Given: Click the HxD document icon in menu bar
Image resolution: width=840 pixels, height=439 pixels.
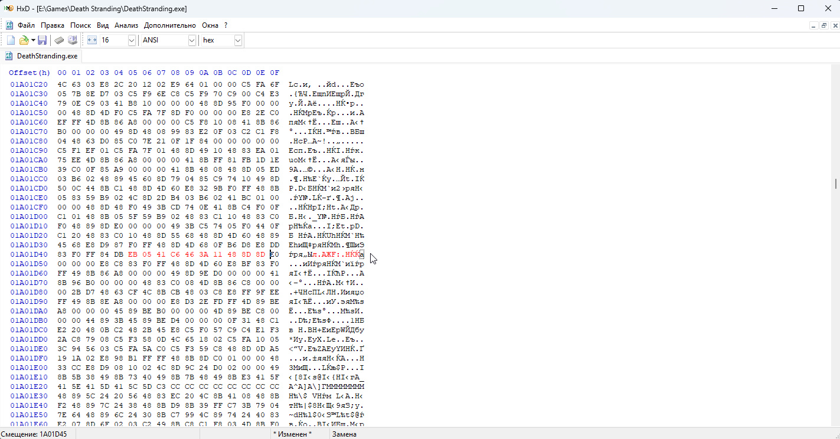Looking at the screenshot, I should pos(9,25).
